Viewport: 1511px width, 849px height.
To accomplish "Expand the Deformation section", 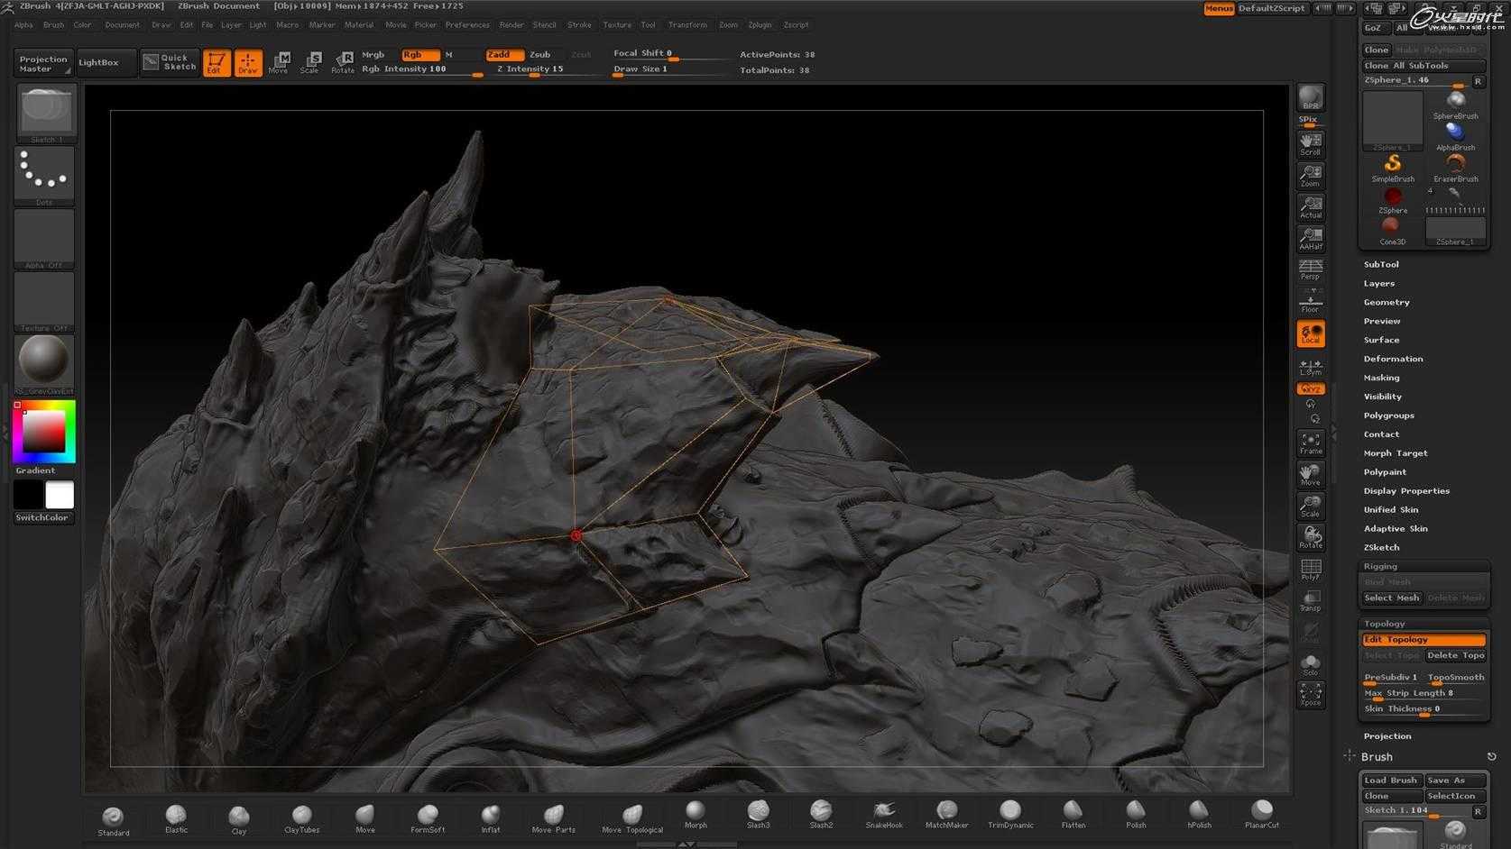I will coord(1393,359).
